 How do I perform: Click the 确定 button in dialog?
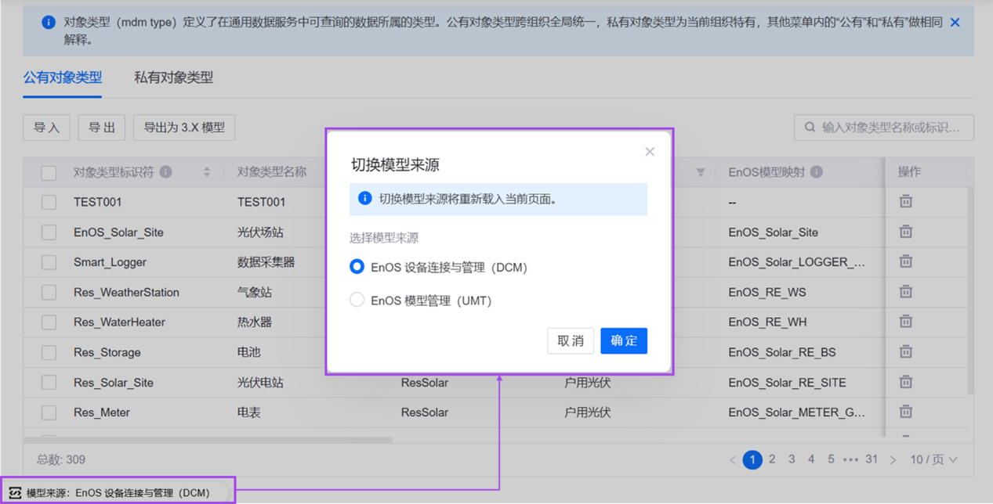pos(624,340)
